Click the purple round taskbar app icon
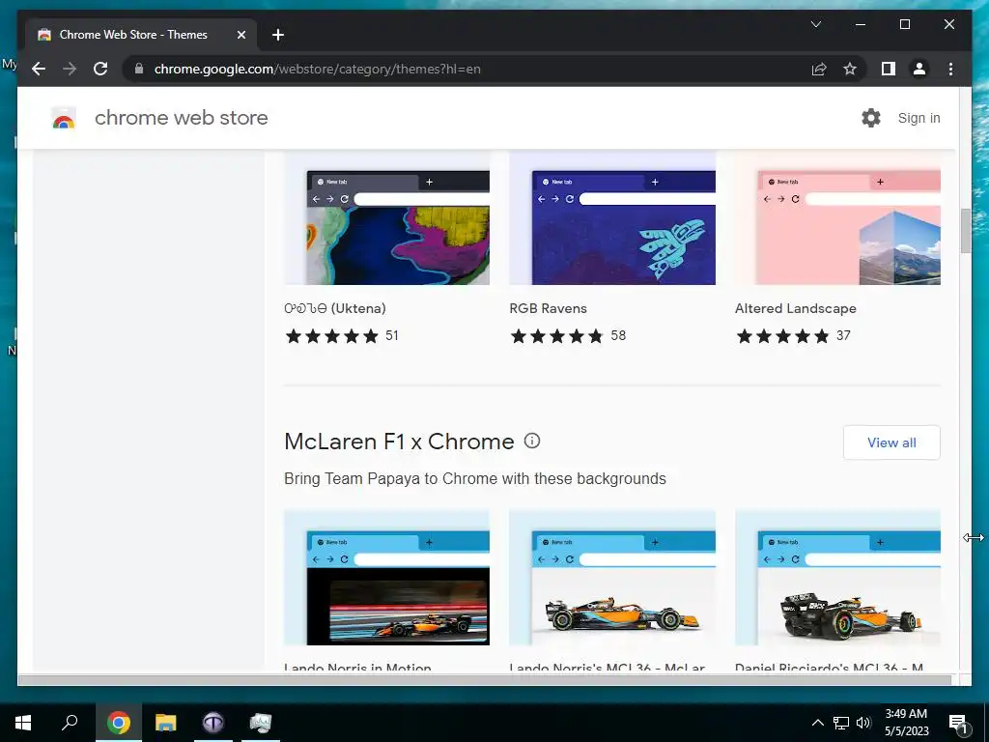This screenshot has width=989, height=742. tap(213, 723)
